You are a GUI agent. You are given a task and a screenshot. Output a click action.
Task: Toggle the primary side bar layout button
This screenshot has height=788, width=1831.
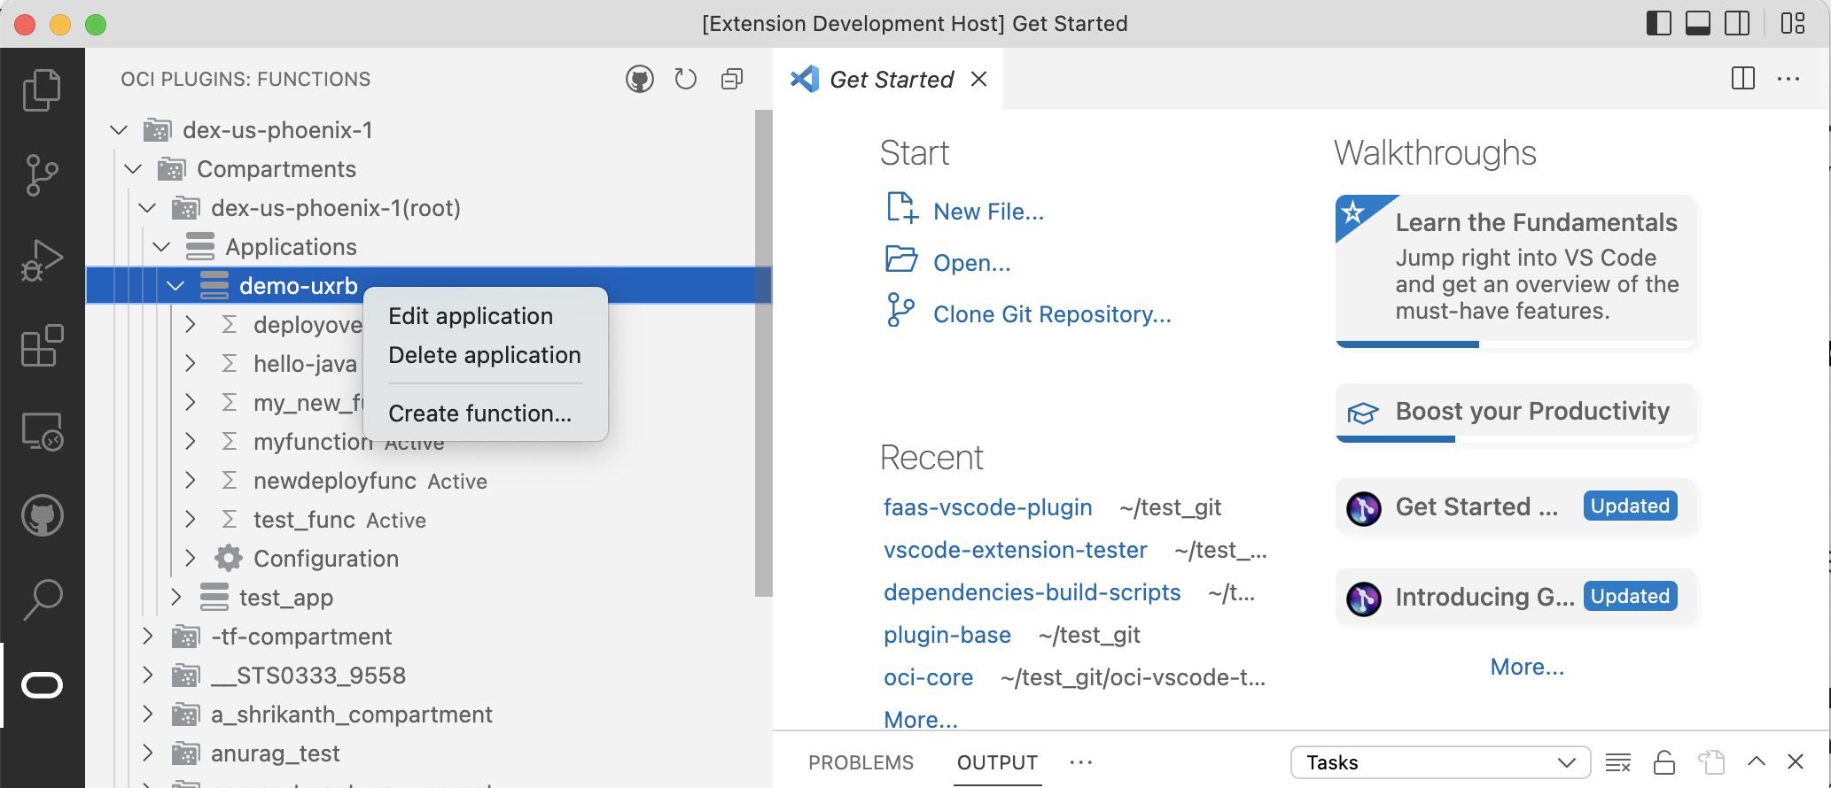click(x=1658, y=23)
